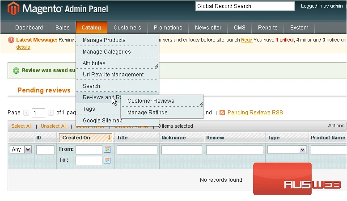Select Reviews and Ratings menu entry
Viewport: 347px width, 201px height.
[x=98, y=97]
